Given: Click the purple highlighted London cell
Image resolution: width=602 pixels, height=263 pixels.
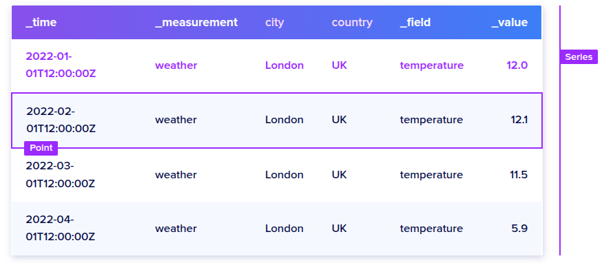Looking at the screenshot, I should [284, 65].
